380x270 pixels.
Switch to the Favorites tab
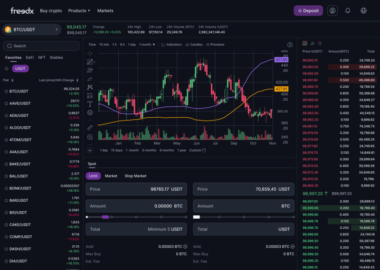tap(13, 57)
